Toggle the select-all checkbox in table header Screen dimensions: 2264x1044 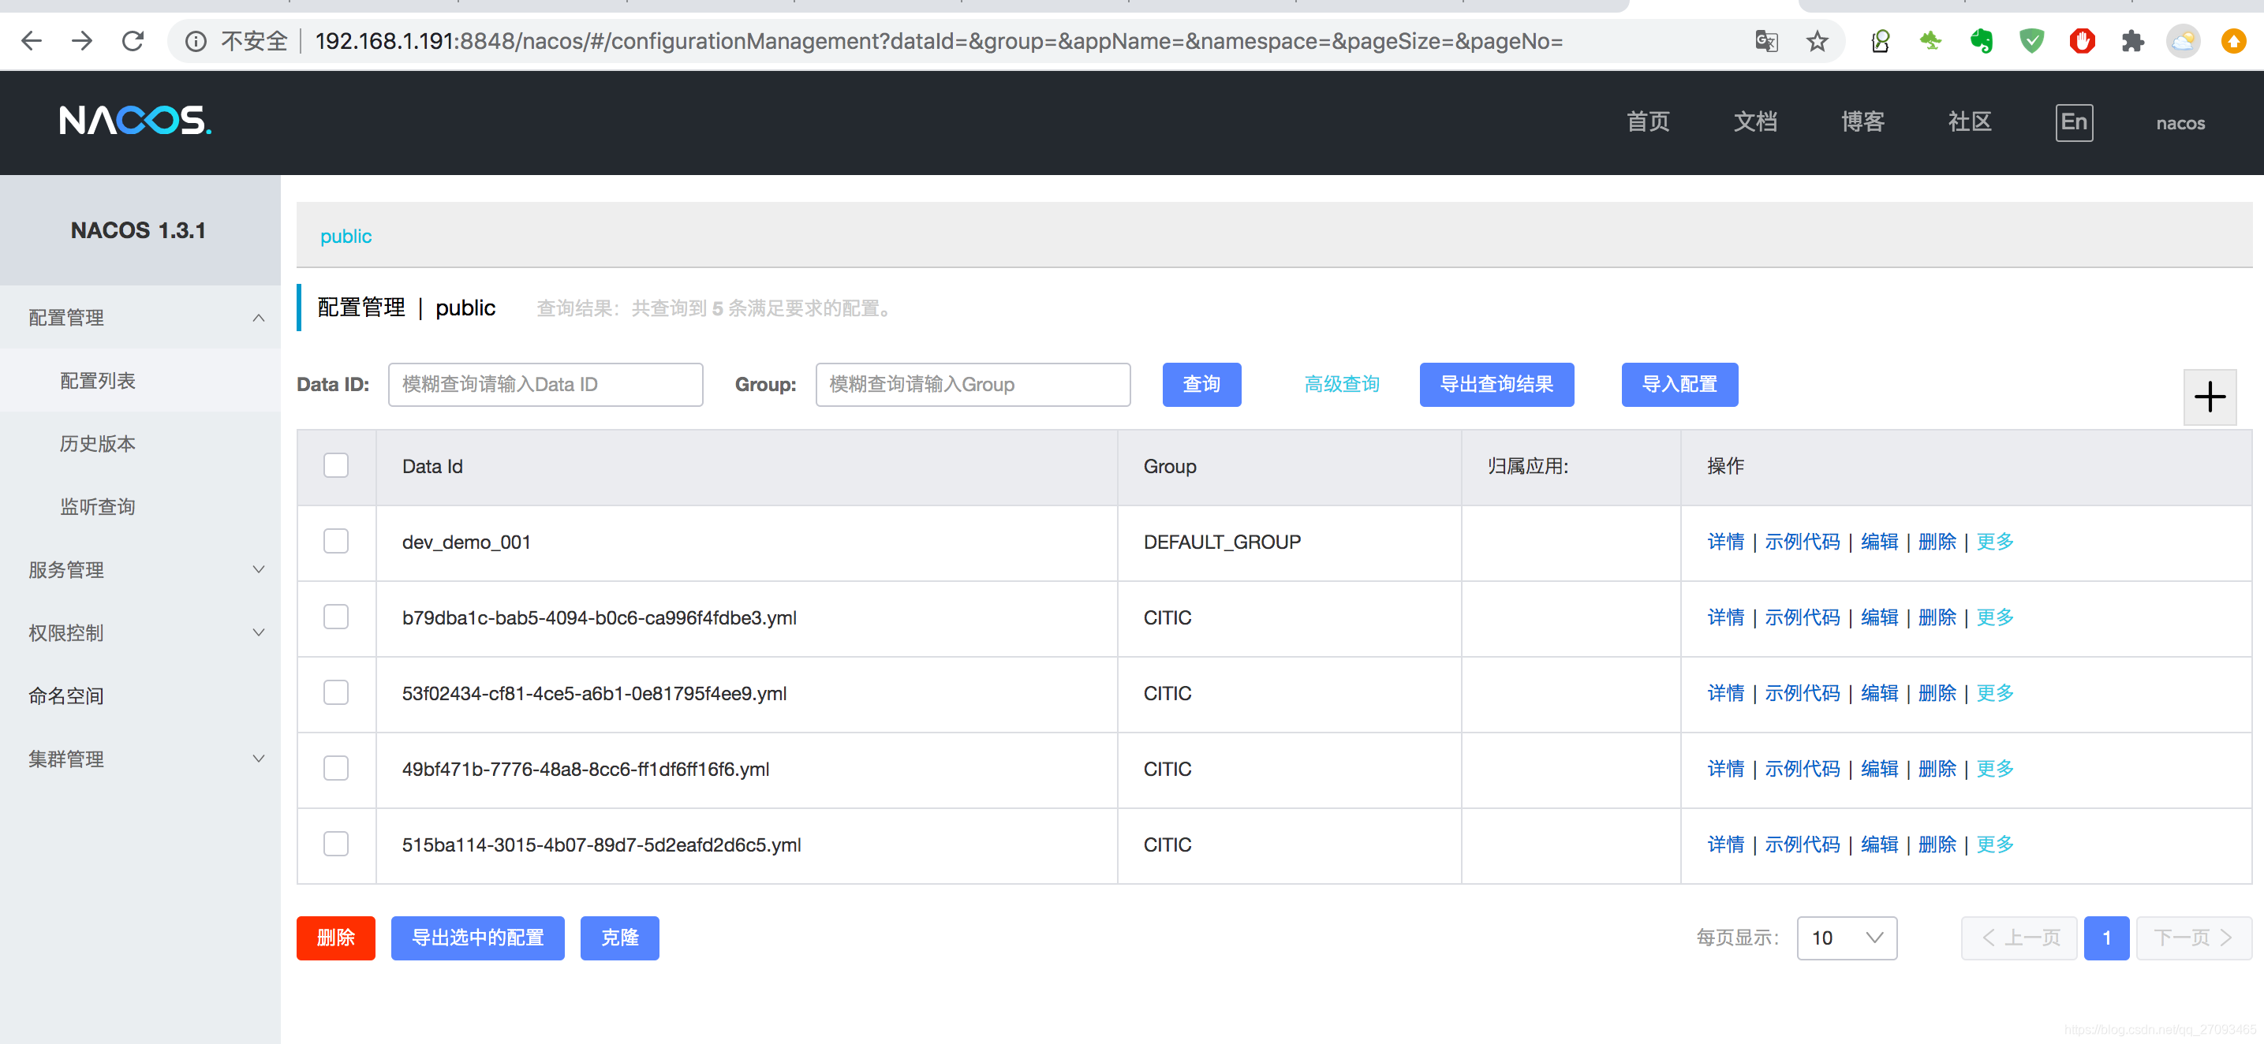(336, 465)
